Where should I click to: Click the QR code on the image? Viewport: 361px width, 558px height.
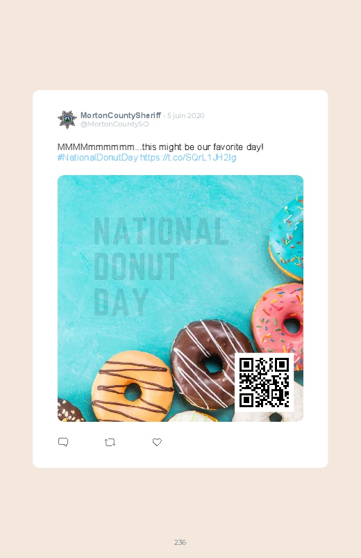point(264,383)
